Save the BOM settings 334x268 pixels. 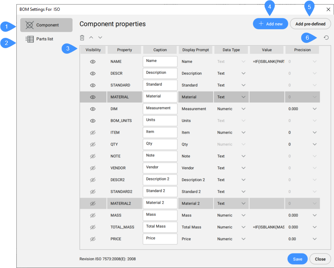(x=298, y=259)
